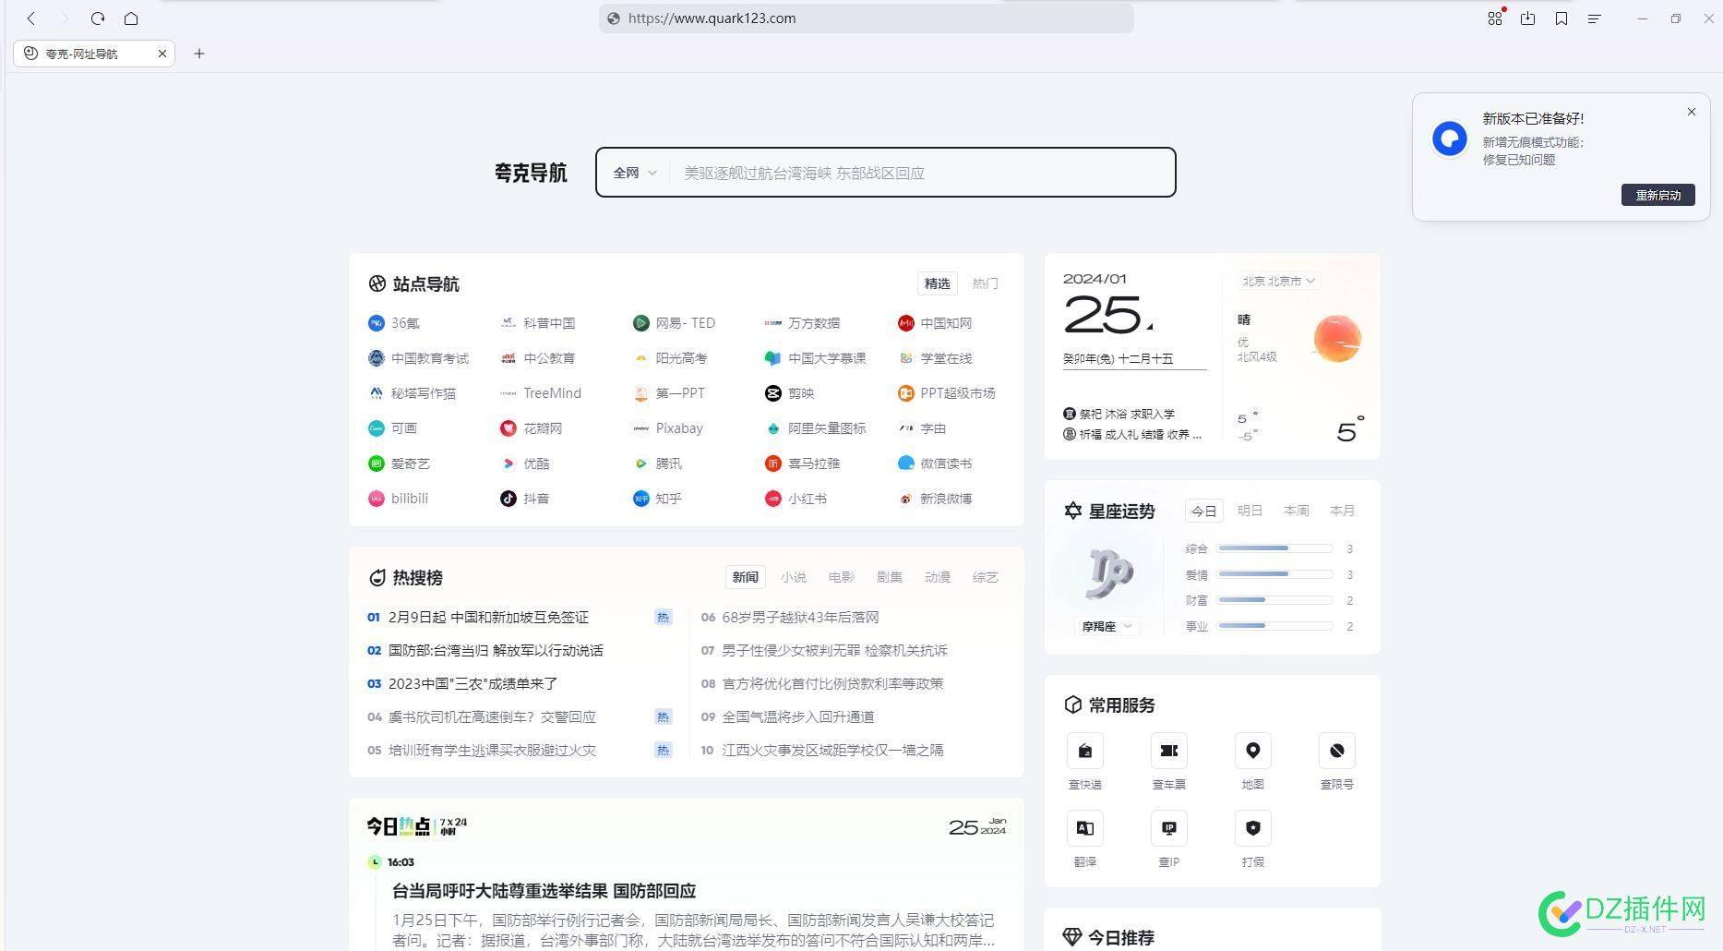Select the 精选 site tab
Screen dimensions: 1723x951
(x=938, y=283)
